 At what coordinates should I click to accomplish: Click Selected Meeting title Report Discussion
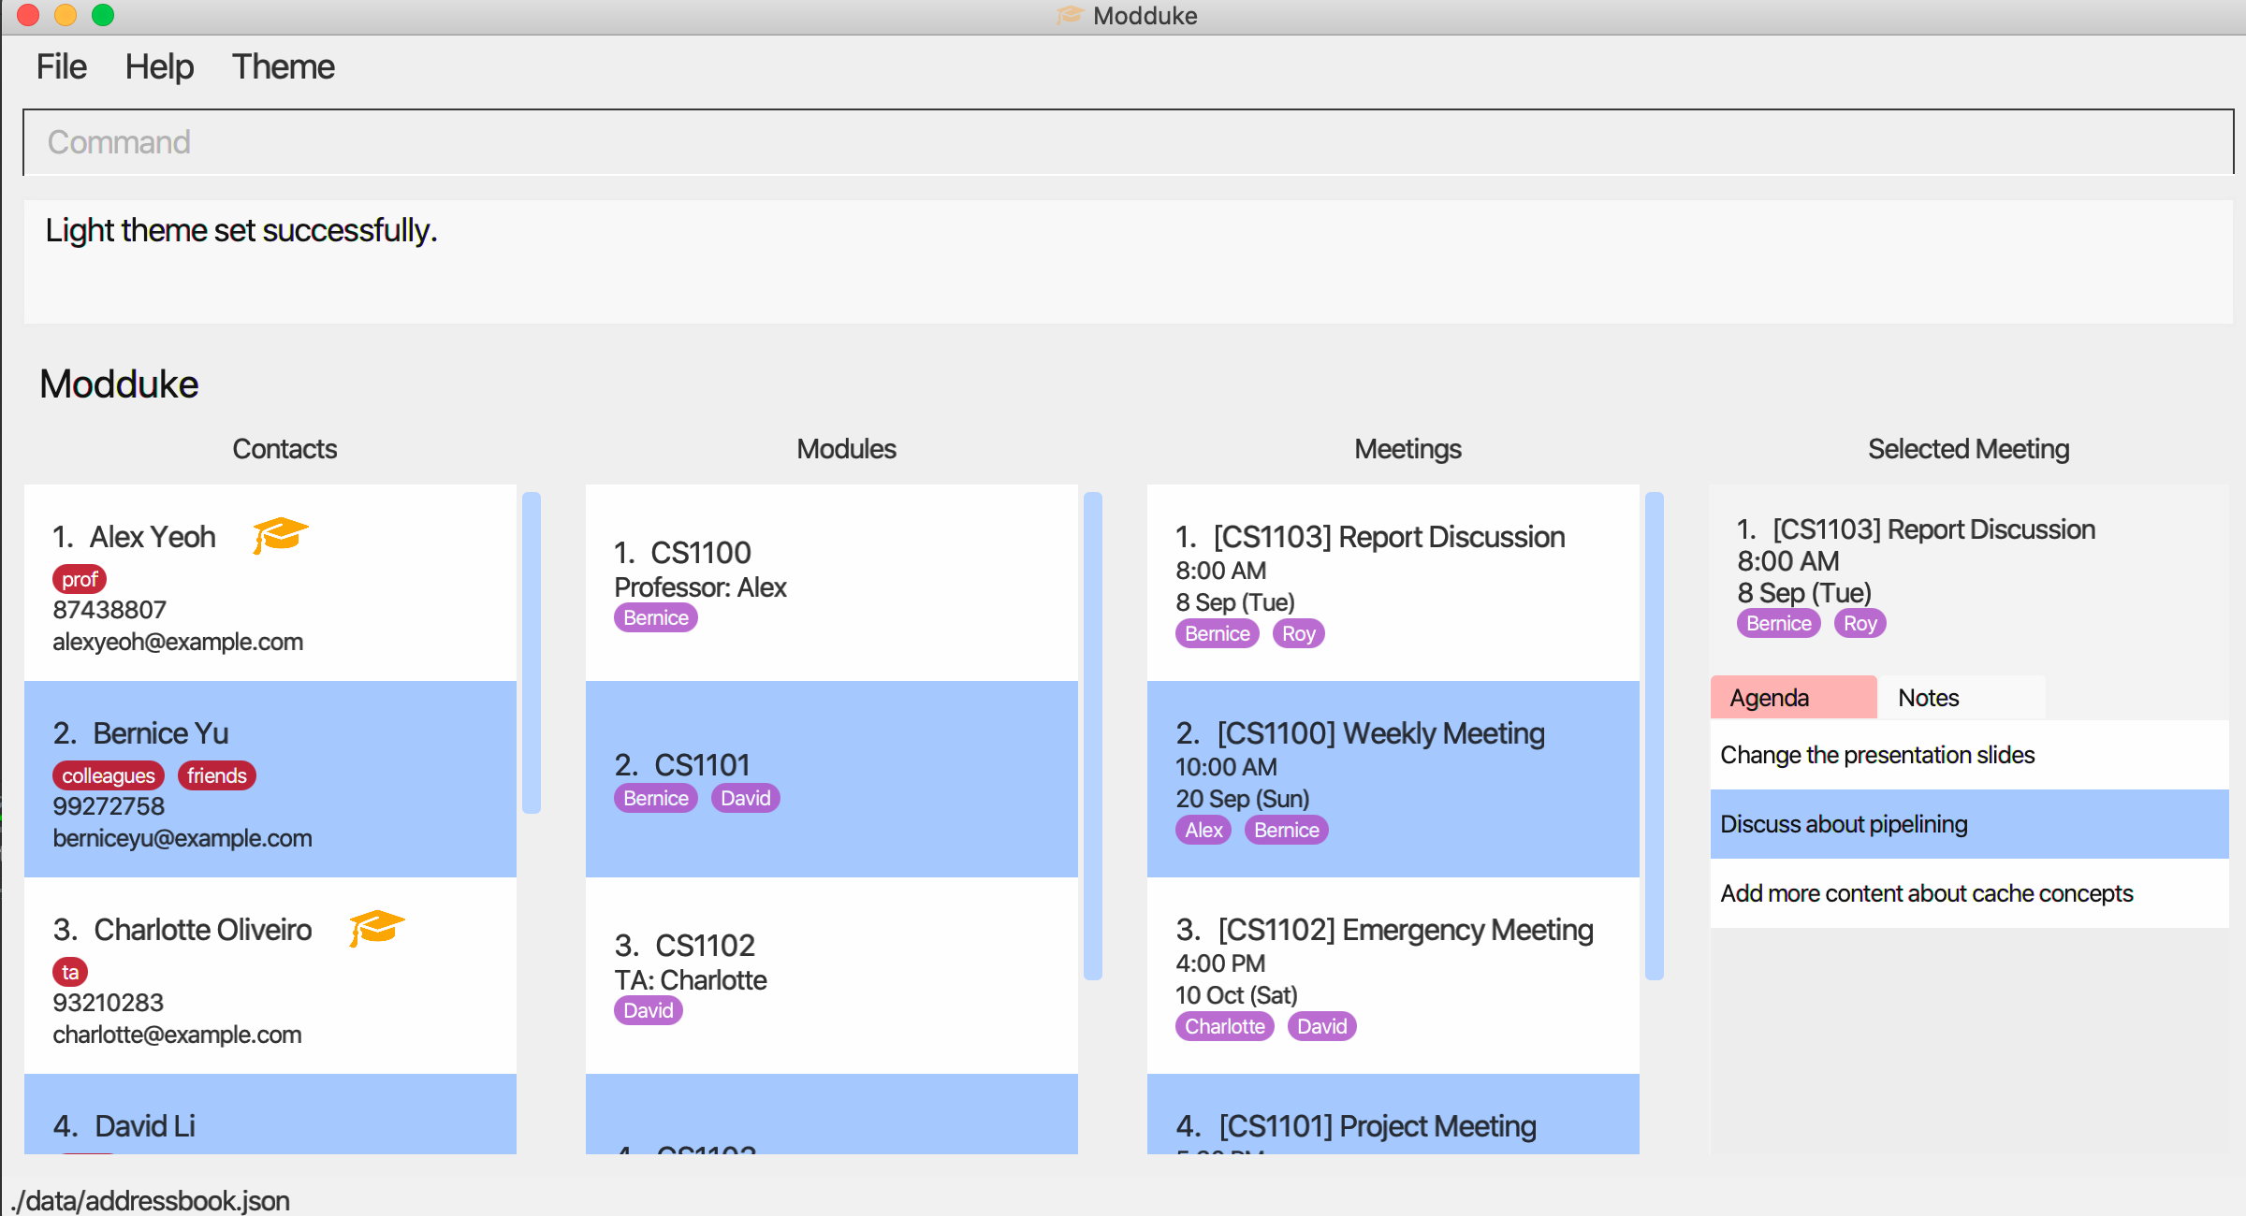pyautogui.click(x=1933, y=529)
